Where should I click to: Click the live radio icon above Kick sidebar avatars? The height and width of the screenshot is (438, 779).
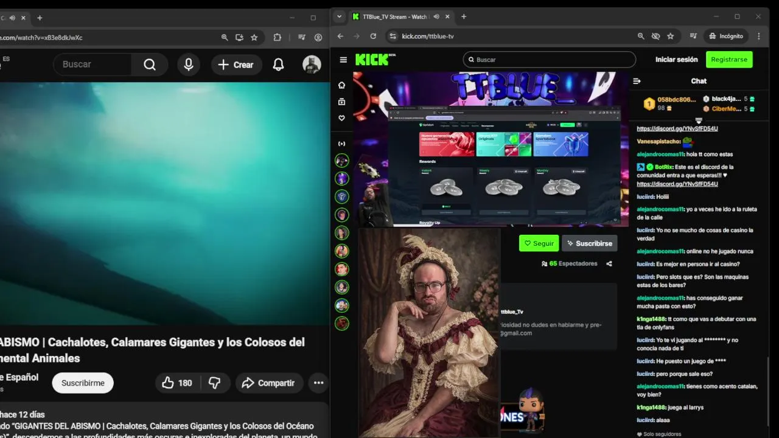[341, 144]
